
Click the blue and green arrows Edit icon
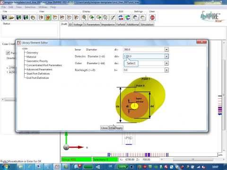[x=128, y=17]
